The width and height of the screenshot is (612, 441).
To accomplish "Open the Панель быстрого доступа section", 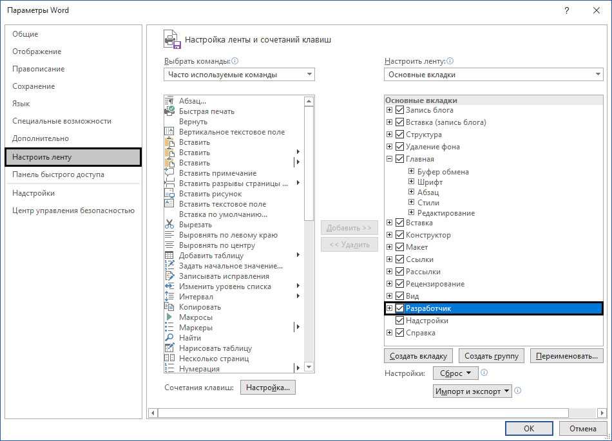I will coord(58,174).
